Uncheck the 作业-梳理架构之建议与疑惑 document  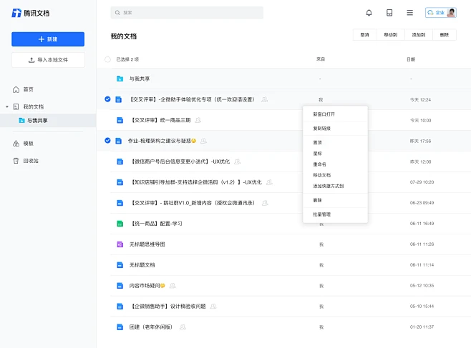pos(107,141)
